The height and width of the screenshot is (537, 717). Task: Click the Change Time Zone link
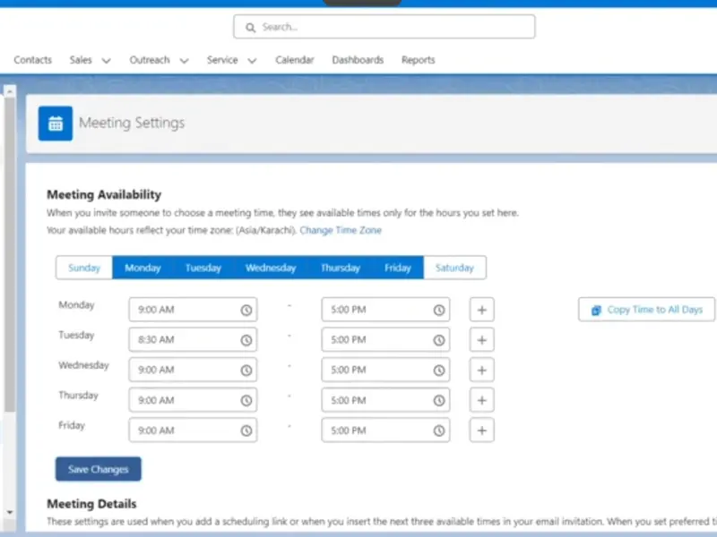tap(341, 230)
